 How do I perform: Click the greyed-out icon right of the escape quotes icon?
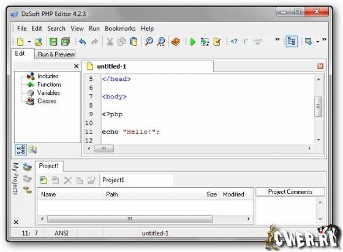coord(257,41)
